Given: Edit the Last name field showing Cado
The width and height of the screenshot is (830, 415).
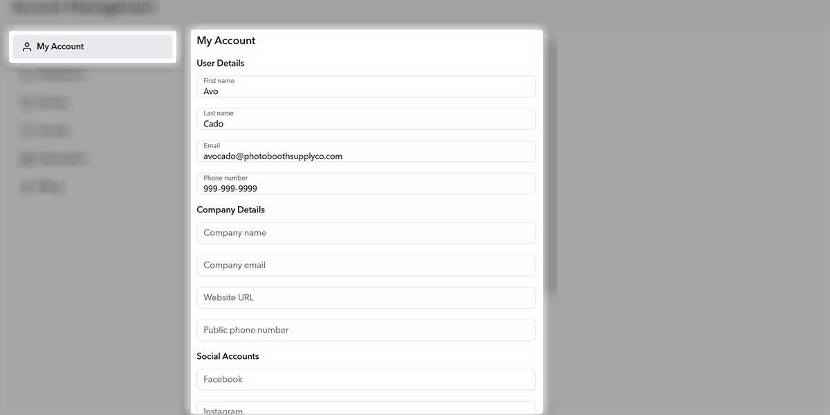Looking at the screenshot, I should (x=366, y=119).
